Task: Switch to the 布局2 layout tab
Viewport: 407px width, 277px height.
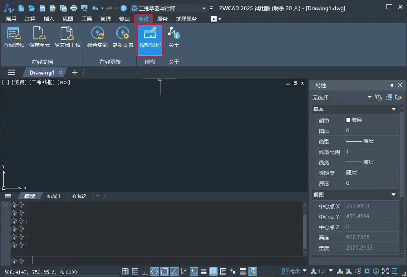Action: click(79, 196)
